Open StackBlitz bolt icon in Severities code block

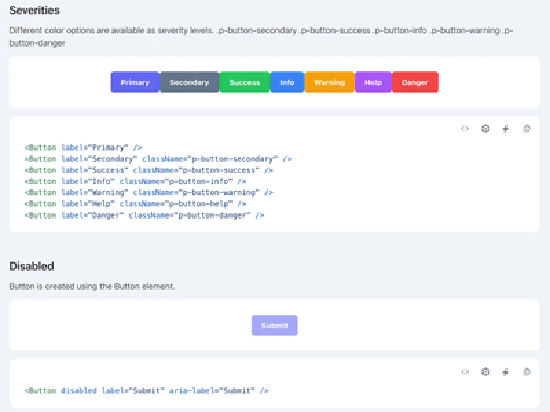[x=506, y=129]
